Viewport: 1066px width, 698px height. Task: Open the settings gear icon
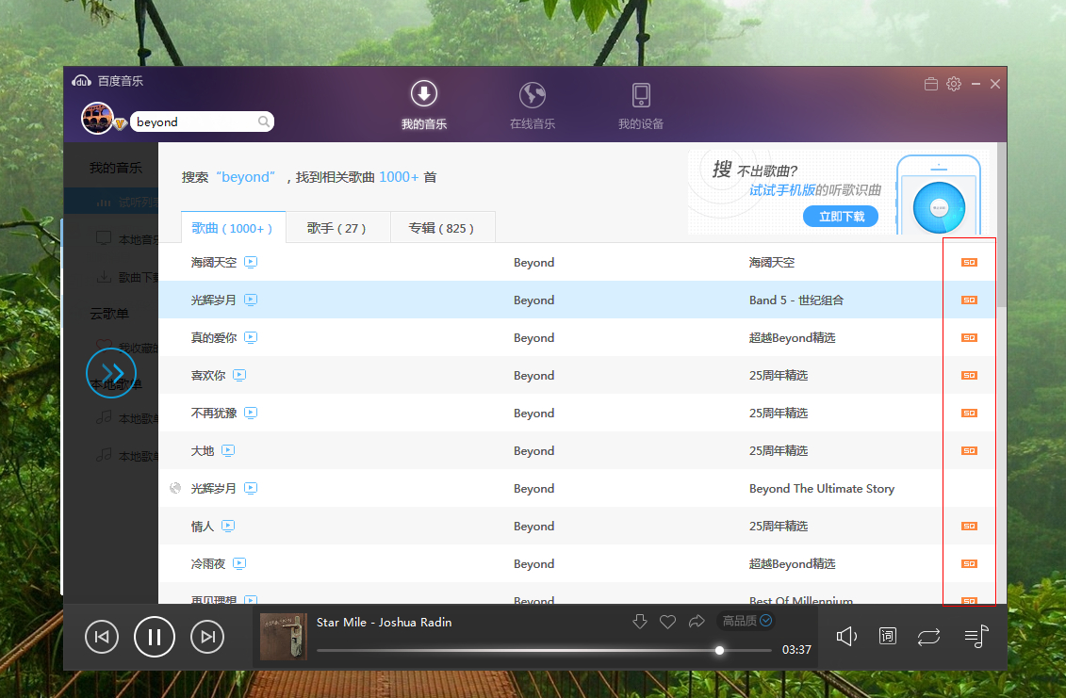click(954, 84)
